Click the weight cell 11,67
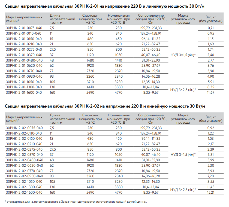The width and height of the screenshot is (229, 207). (x=211, y=93)
